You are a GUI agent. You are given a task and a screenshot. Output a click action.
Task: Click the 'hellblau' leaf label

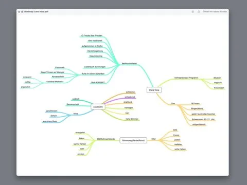coord(178,144)
